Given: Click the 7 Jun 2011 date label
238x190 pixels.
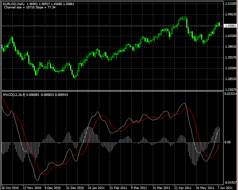Looking at the screenshot, I should coord(225,188).
